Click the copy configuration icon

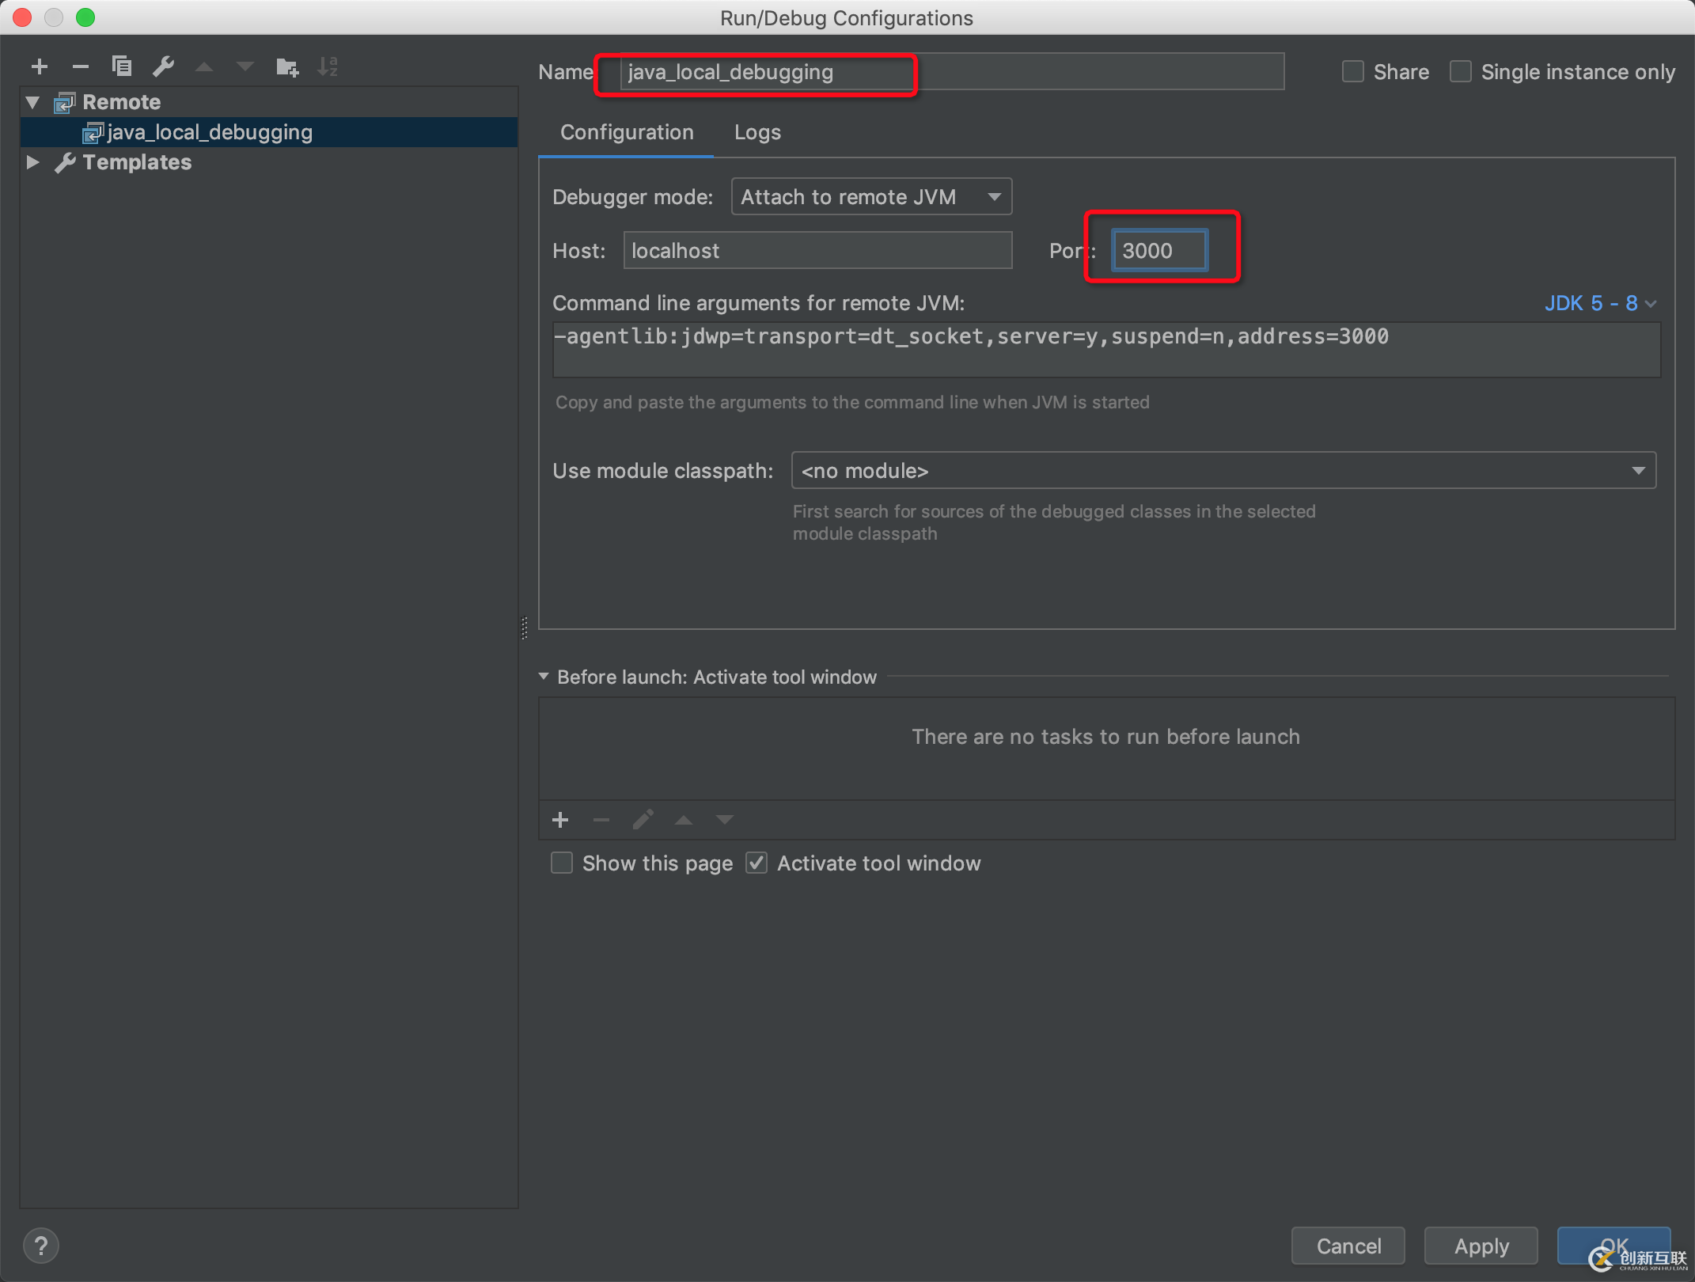click(x=121, y=65)
